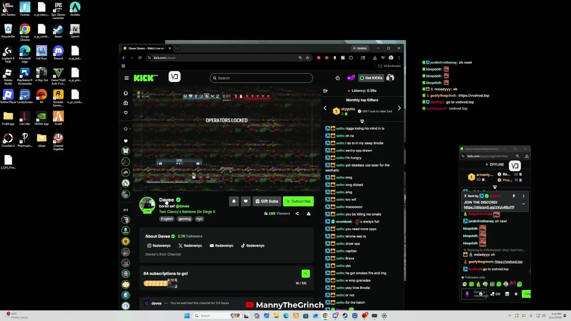Toggle follow heart for Davee
This screenshot has height=321, width=571.
click(x=245, y=202)
